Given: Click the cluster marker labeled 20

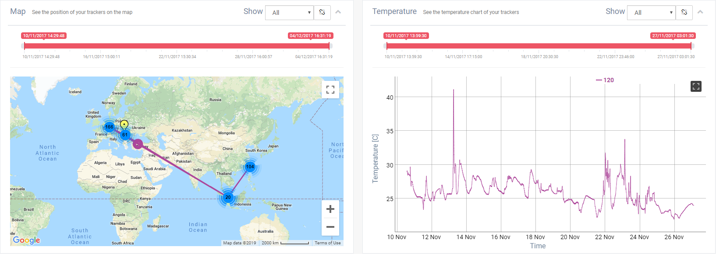Looking at the screenshot, I should tap(228, 197).
